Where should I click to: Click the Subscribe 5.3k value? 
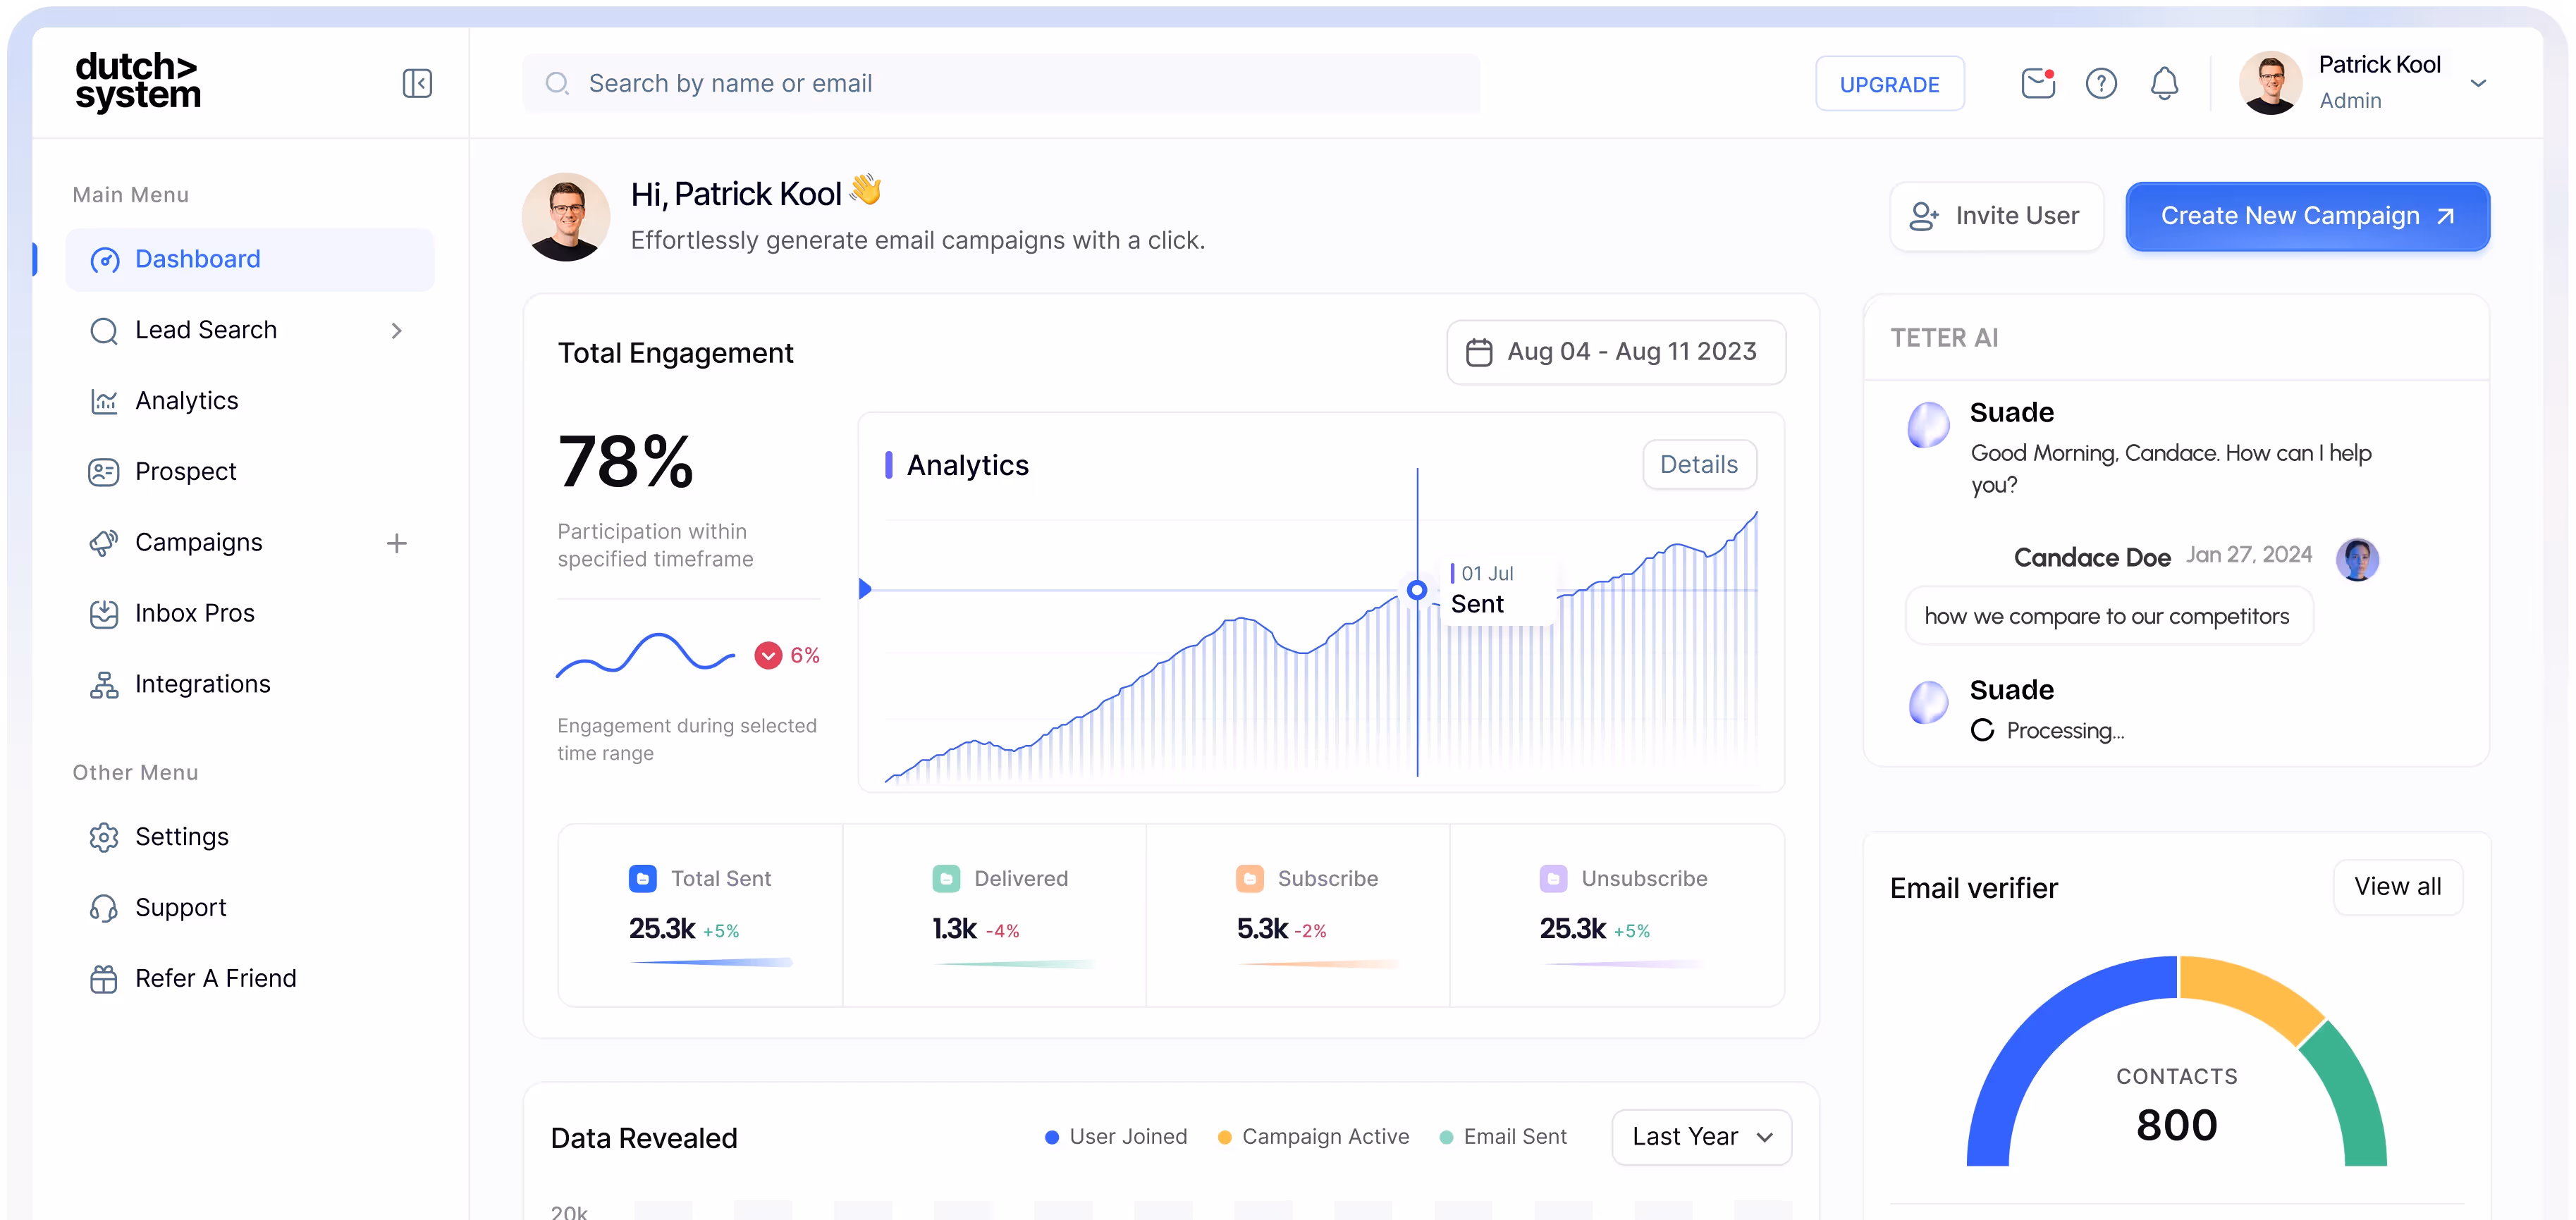(x=1262, y=929)
